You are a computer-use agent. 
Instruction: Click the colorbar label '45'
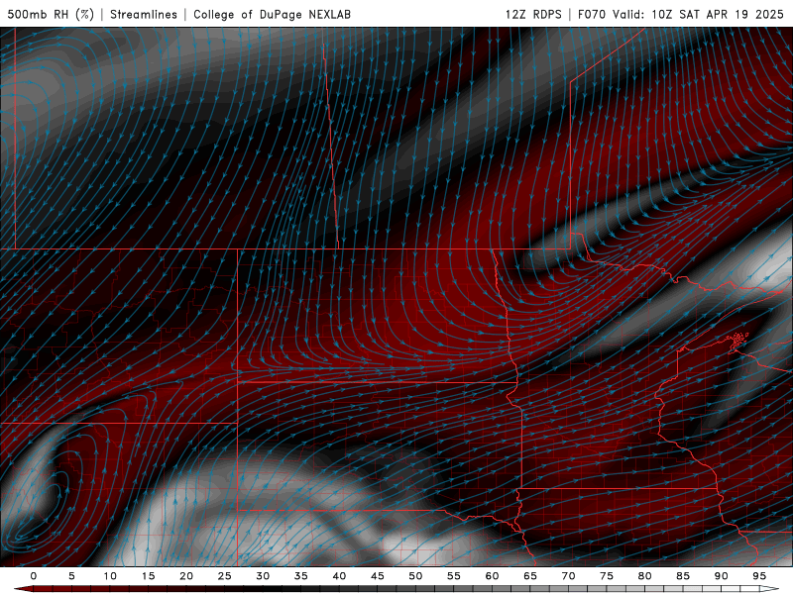coord(378,576)
